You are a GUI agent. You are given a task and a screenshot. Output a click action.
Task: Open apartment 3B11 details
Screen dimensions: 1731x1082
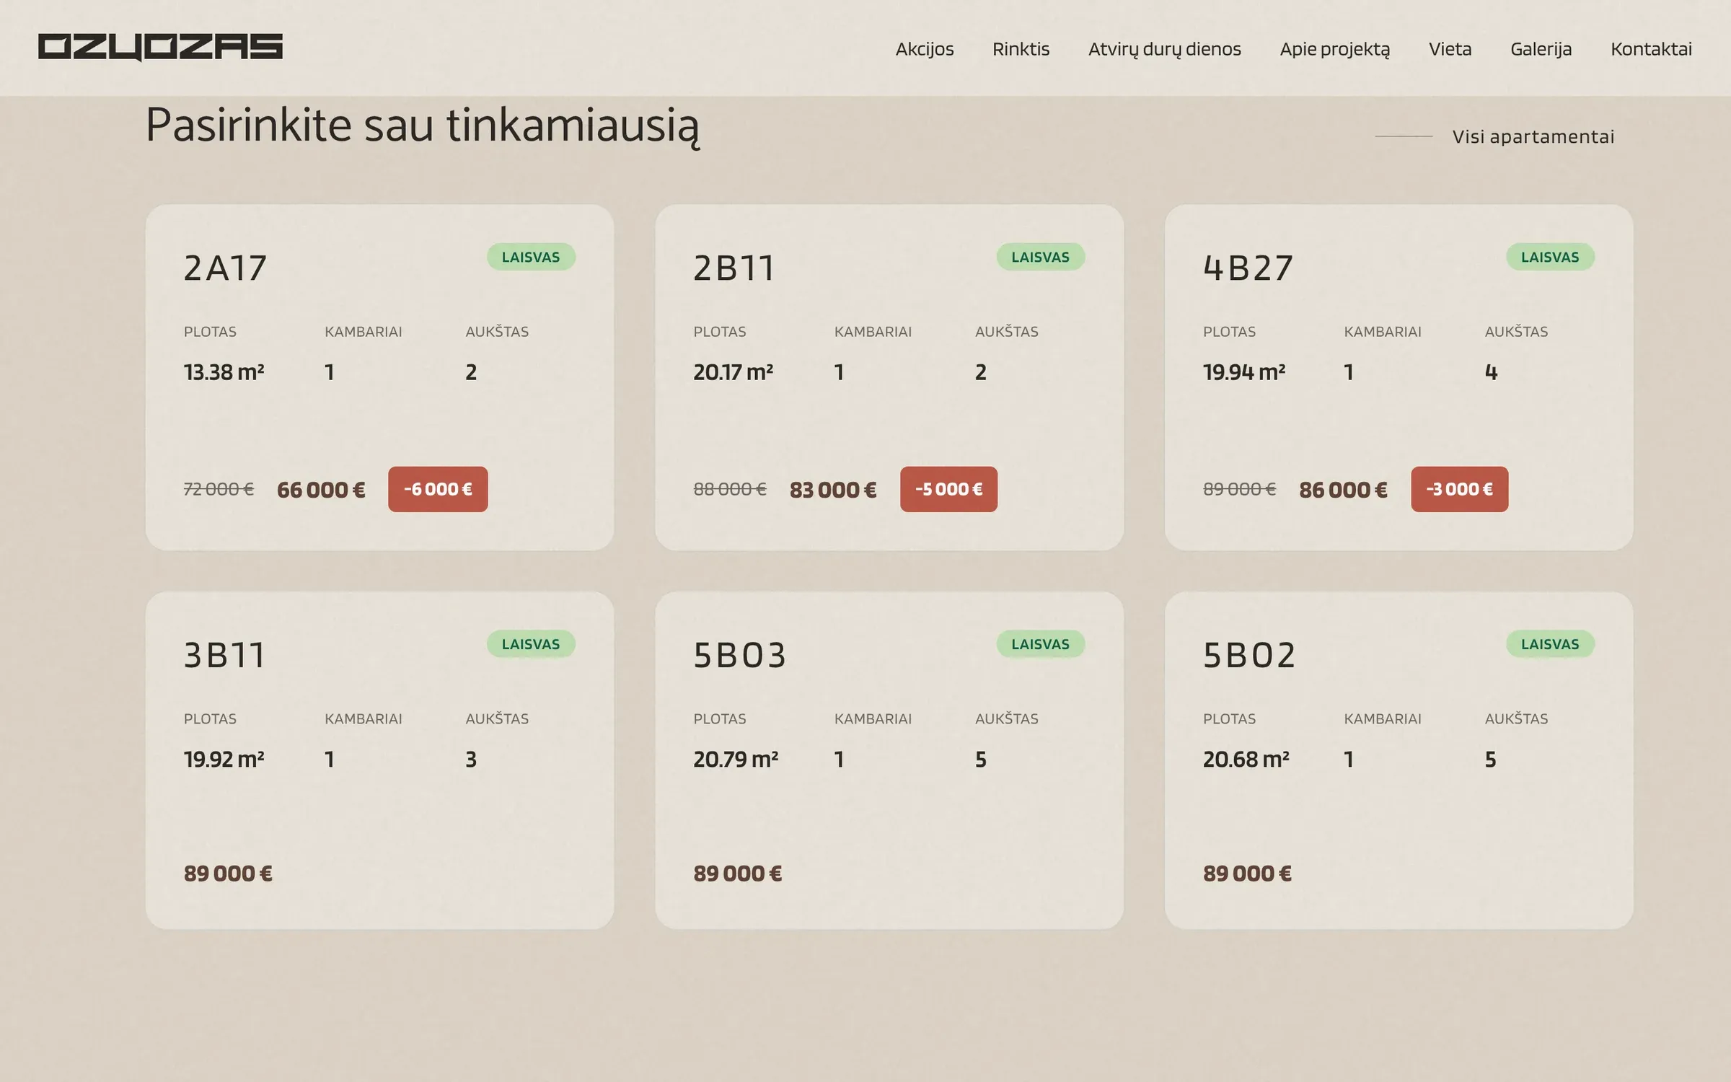(379, 760)
